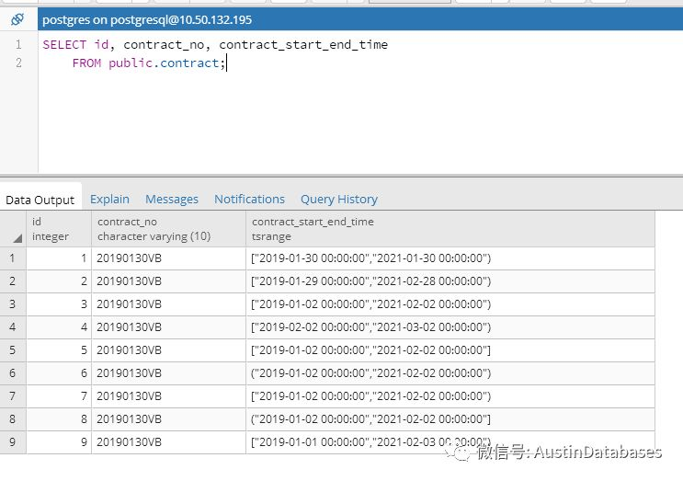This screenshot has width=683, height=481.
Task: Switch to the Data Output tab
Action: (40, 200)
